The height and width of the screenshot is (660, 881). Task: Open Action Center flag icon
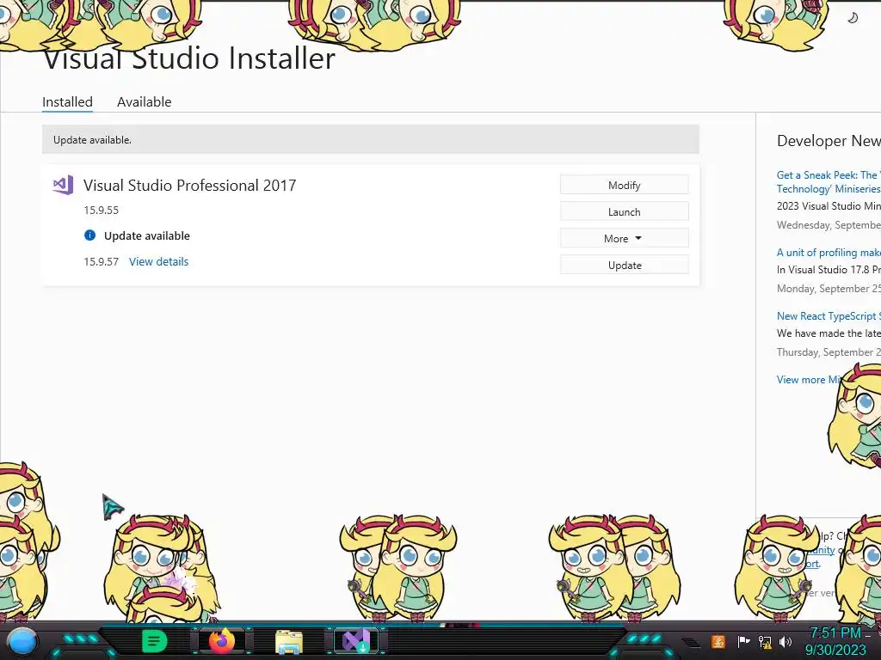(743, 641)
